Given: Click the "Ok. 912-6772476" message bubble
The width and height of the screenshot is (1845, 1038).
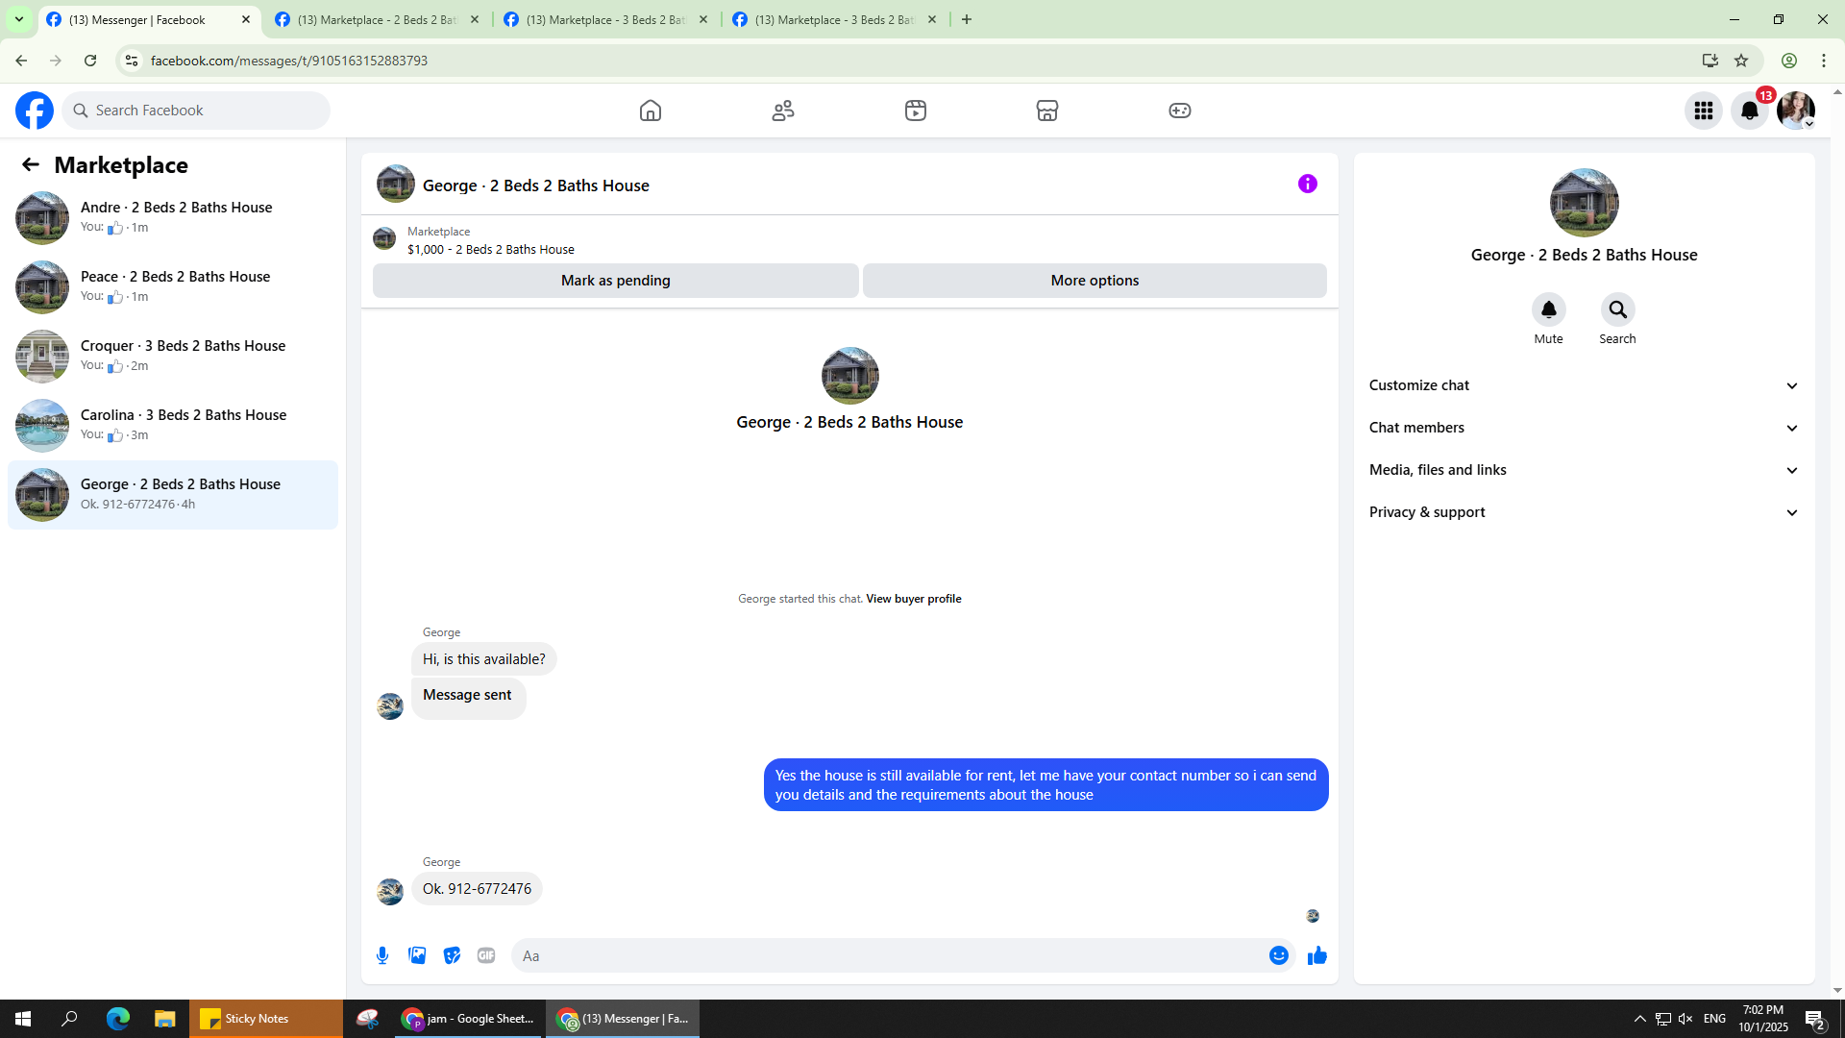Looking at the screenshot, I should click(477, 889).
